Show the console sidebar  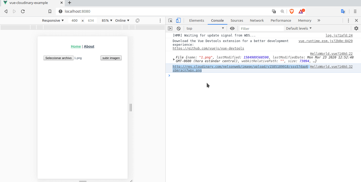coord(170,28)
